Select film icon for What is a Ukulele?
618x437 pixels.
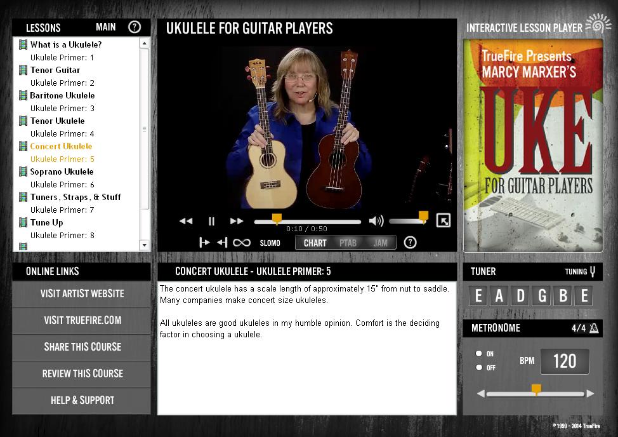coord(23,44)
